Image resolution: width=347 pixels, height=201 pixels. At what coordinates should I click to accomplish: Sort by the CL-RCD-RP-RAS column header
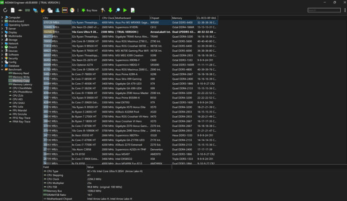pos(207,18)
